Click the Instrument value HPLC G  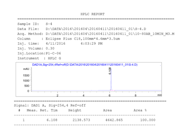(54, 58)
